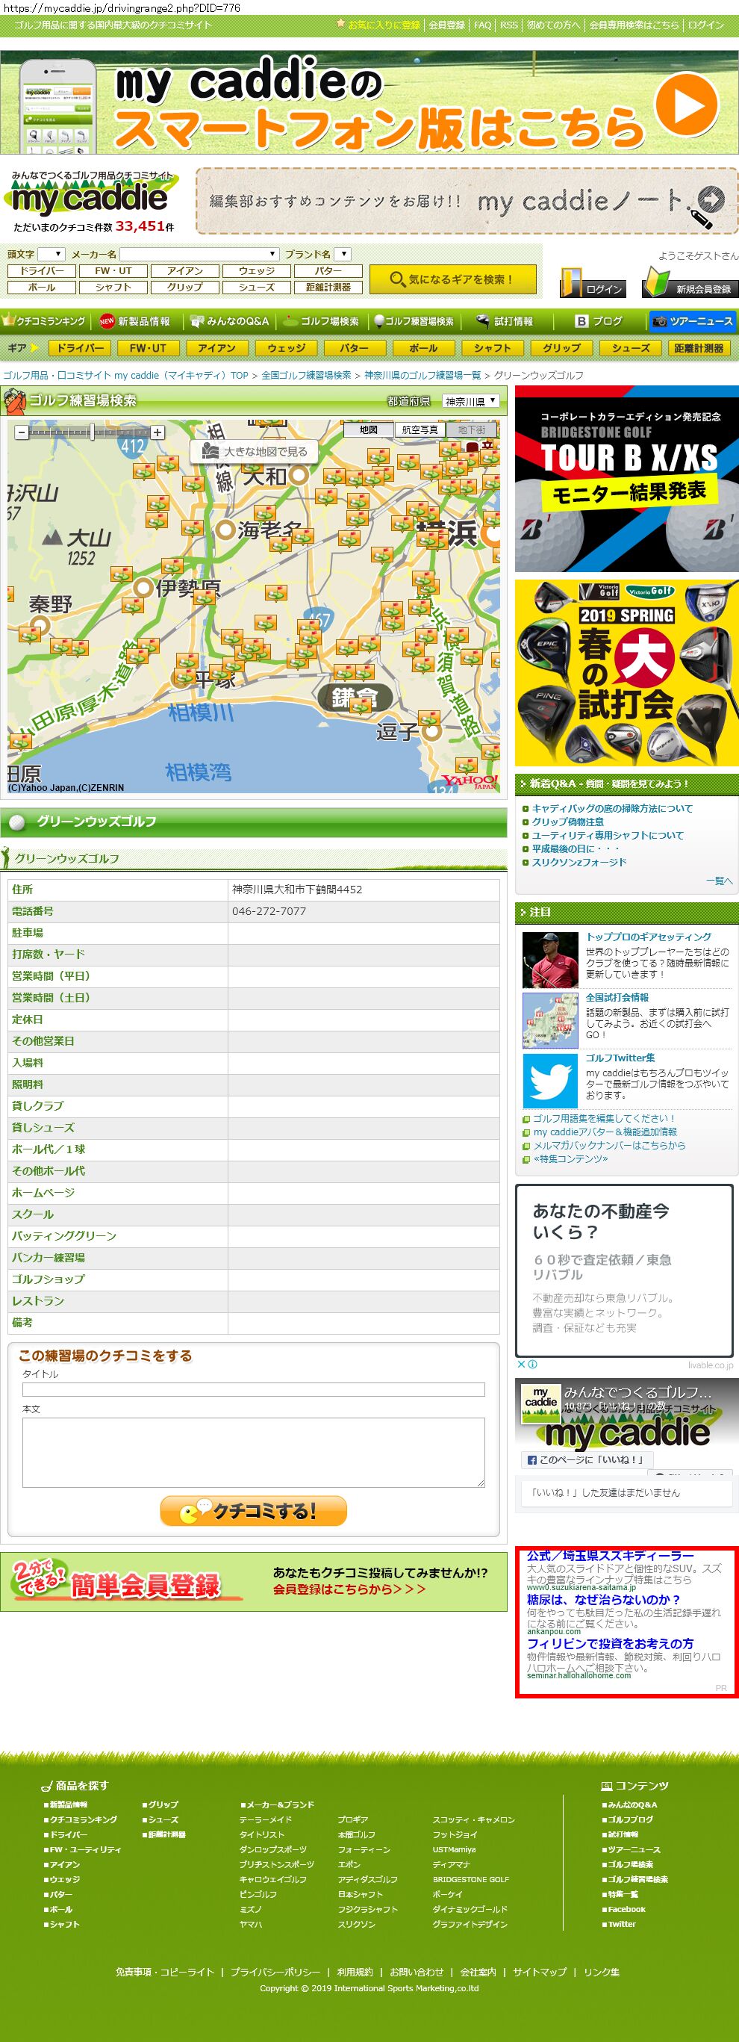Open the ブログ navigation item

(599, 321)
